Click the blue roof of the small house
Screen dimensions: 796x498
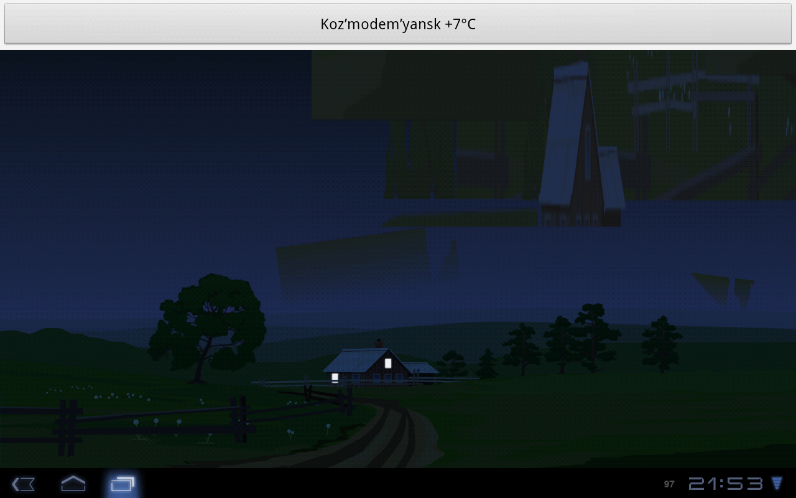pos(354,360)
